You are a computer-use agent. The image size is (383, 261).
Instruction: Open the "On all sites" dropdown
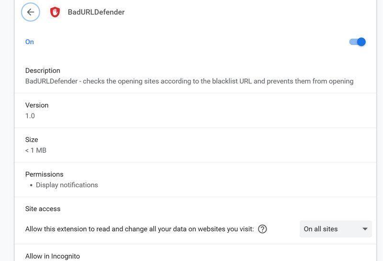pos(335,229)
